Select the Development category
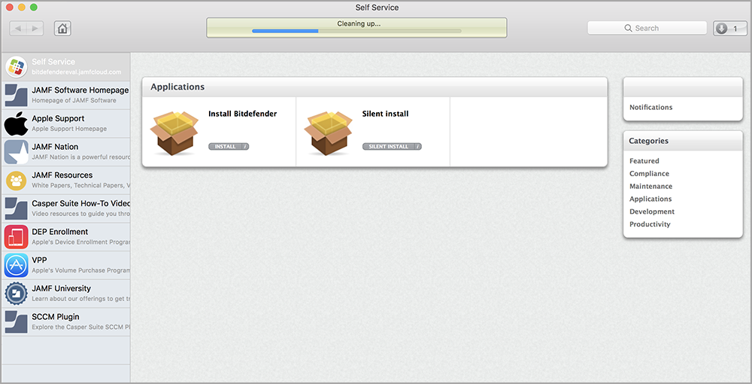Image resolution: width=752 pixels, height=384 pixels. point(652,211)
